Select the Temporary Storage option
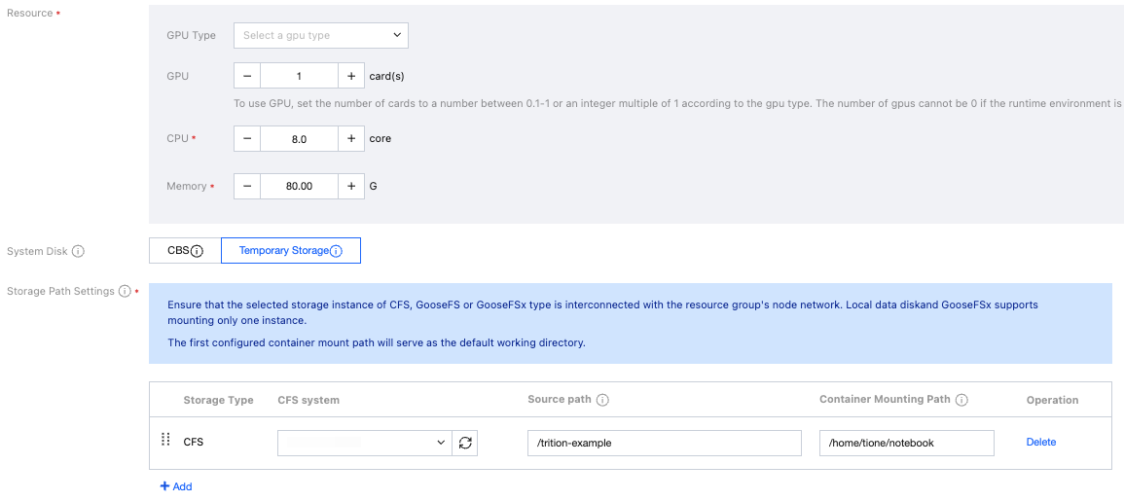The height and width of the screenshot is (501, 1124). (x=283, y=251)
